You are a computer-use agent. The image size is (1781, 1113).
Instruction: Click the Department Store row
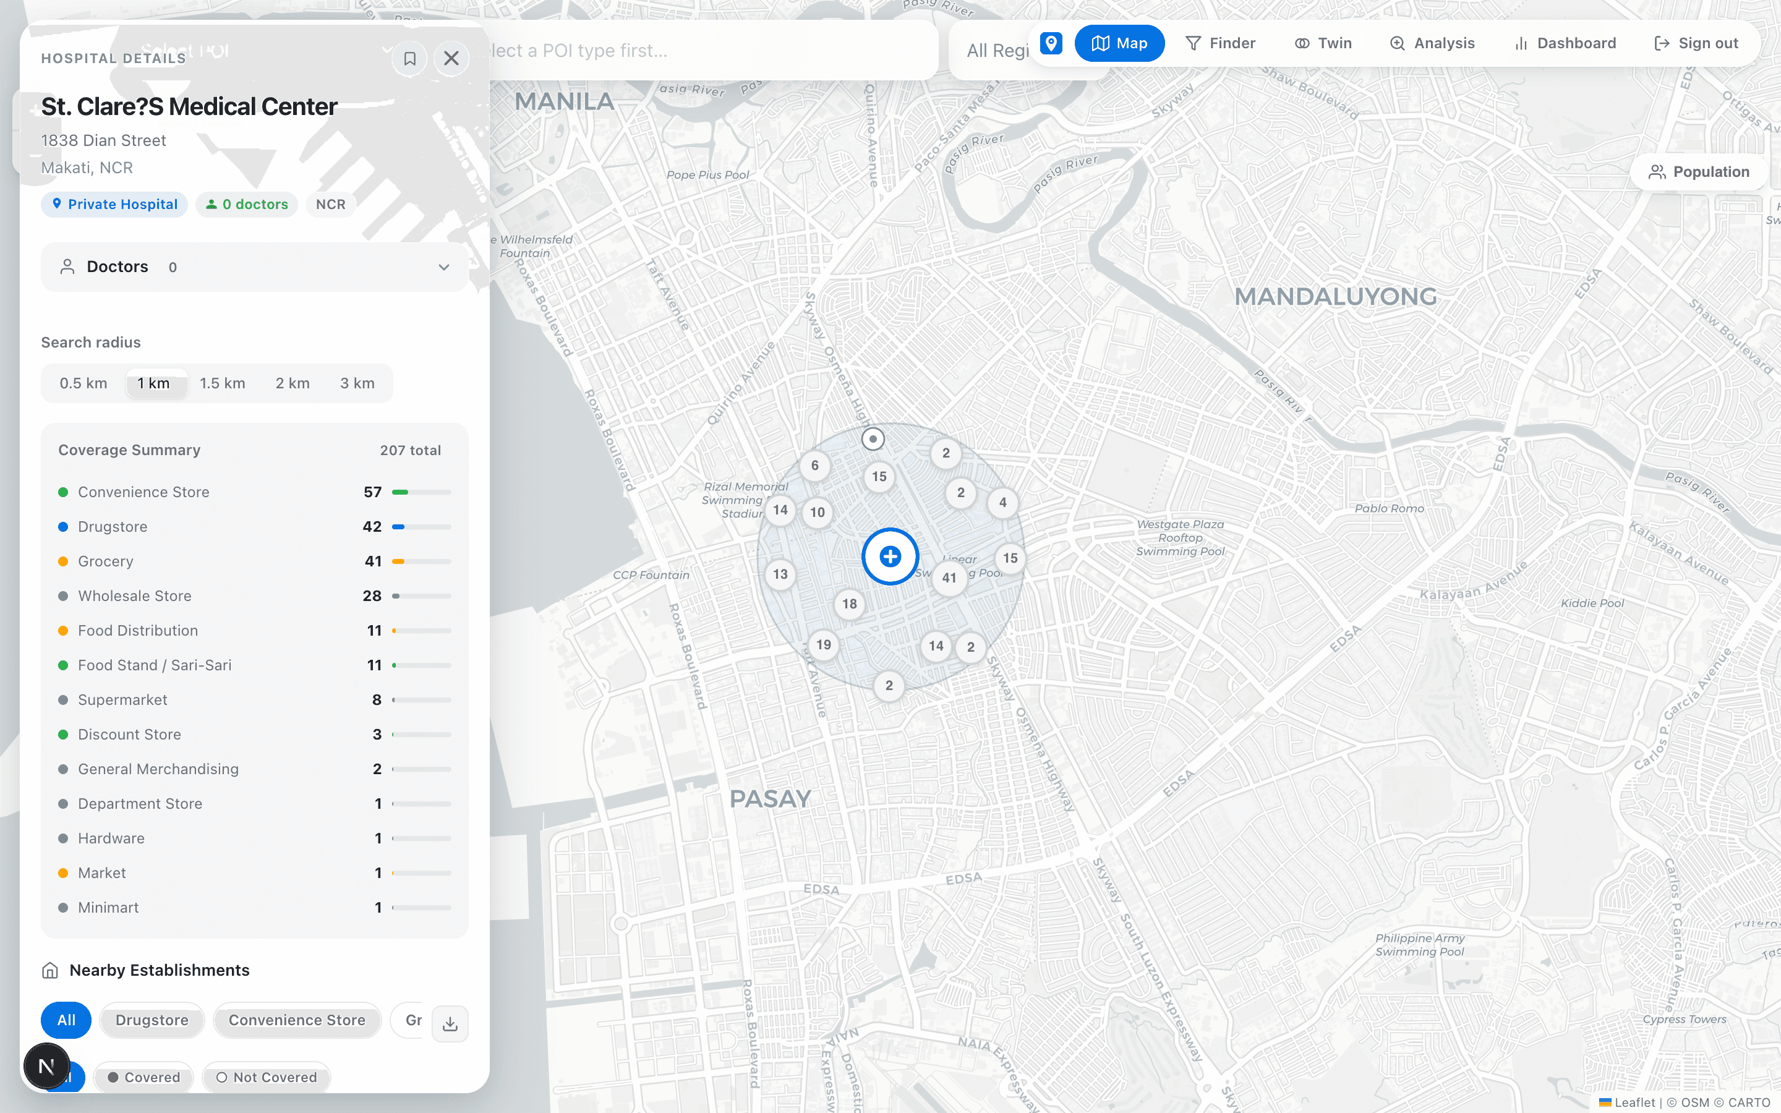point(255,804)
